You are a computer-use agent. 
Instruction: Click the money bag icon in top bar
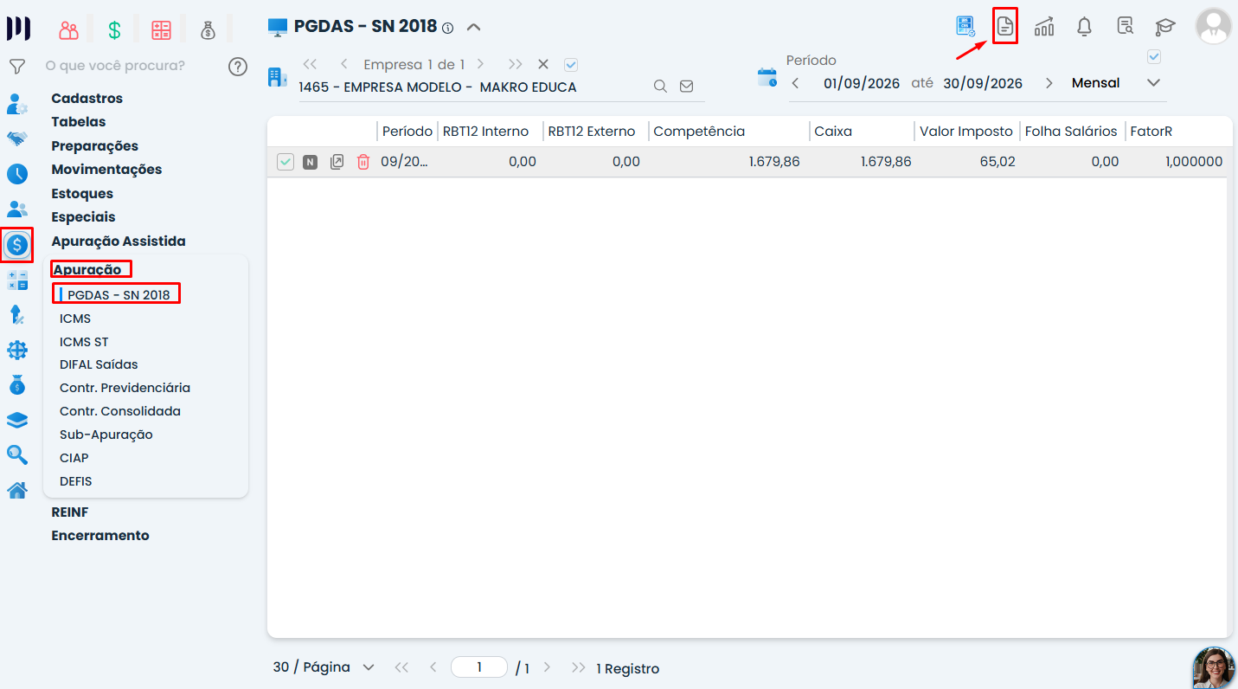coord(208,30)
